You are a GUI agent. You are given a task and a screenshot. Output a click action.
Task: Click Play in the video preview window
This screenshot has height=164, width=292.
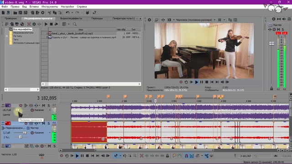(x=197, y=82)
